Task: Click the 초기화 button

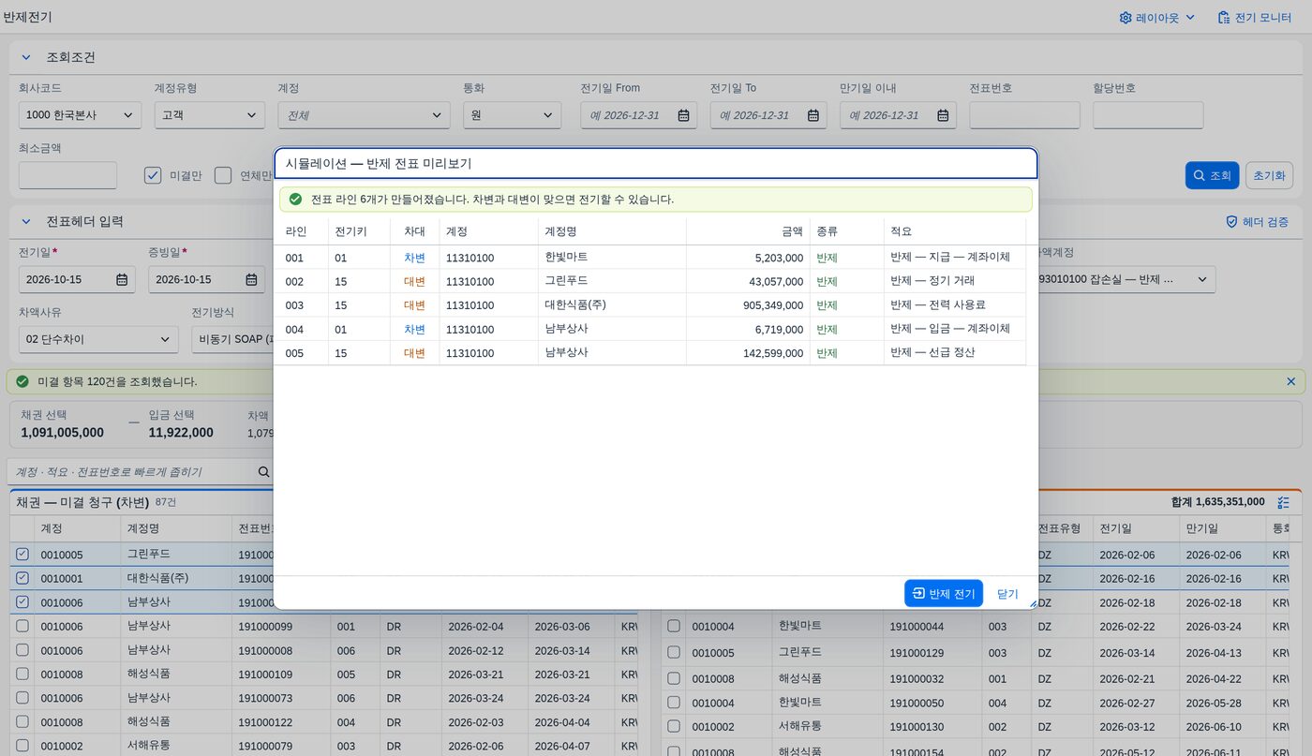Action: click(1269, 175)
